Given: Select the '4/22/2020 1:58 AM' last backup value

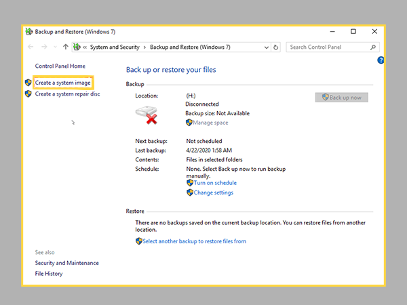Looking at the screenshot, I should (x=209, y=150).
